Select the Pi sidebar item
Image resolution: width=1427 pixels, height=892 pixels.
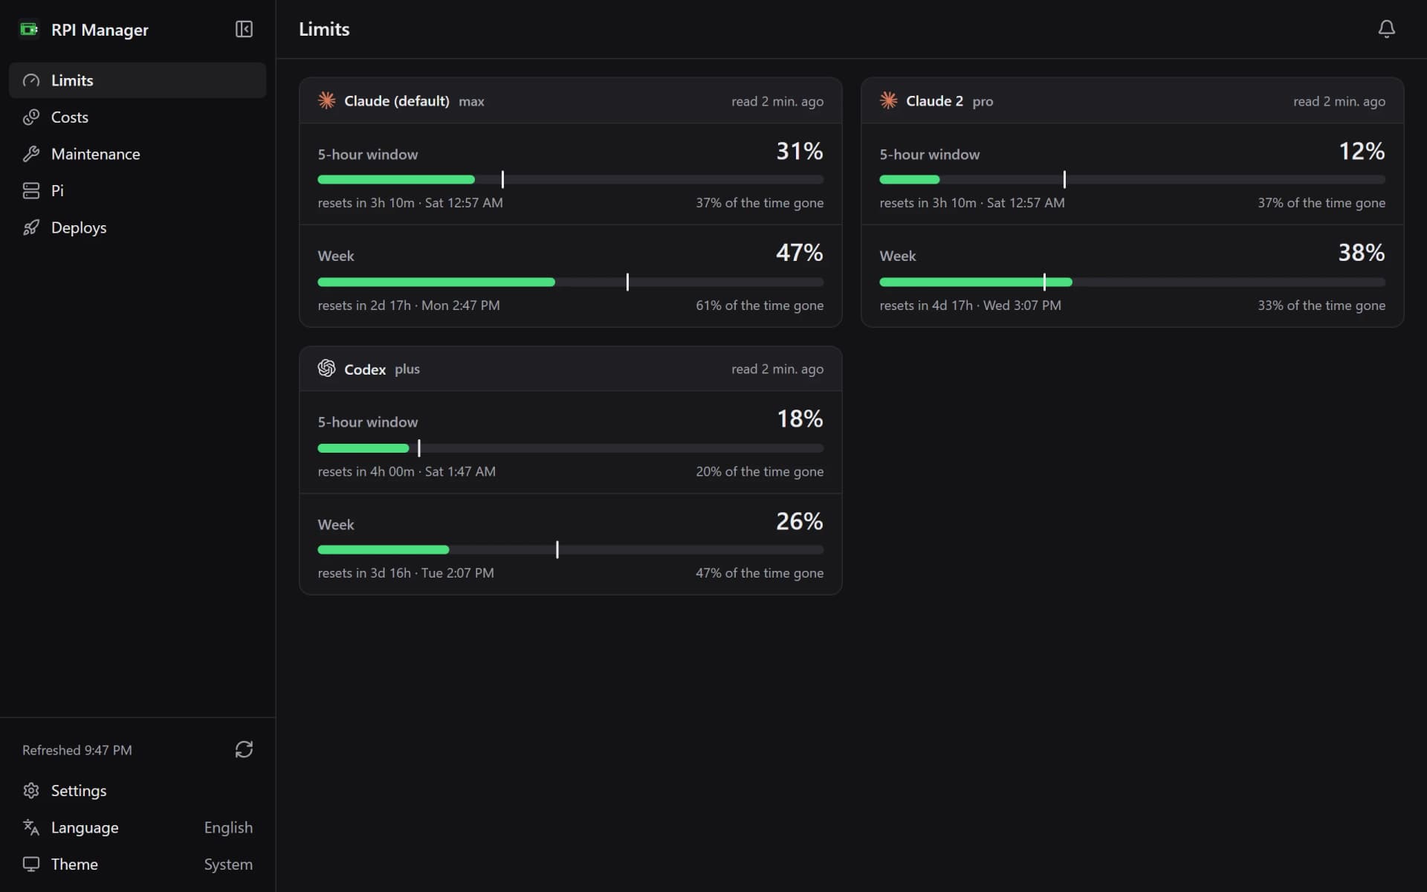tap(137, 190)
